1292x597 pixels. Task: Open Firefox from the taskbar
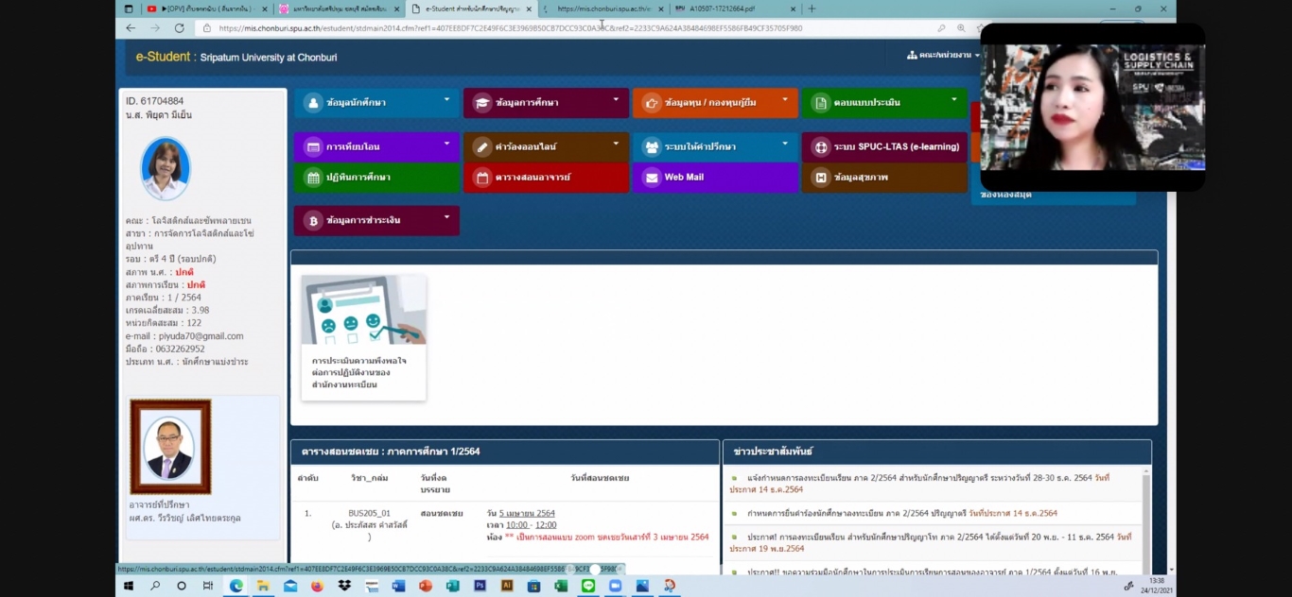click(317, 586)
